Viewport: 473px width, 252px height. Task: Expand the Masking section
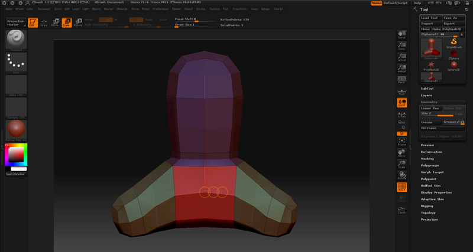pyautogui.click(x=427, y=158)
